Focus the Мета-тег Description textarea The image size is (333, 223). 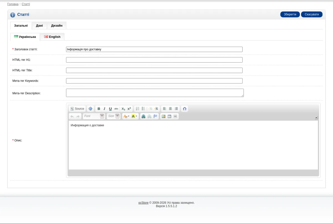click(155, 93)
